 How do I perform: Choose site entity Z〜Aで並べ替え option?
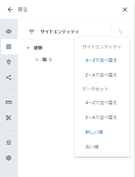pos(101,75)
